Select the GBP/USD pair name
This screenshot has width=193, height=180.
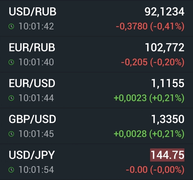pos(32,119)
